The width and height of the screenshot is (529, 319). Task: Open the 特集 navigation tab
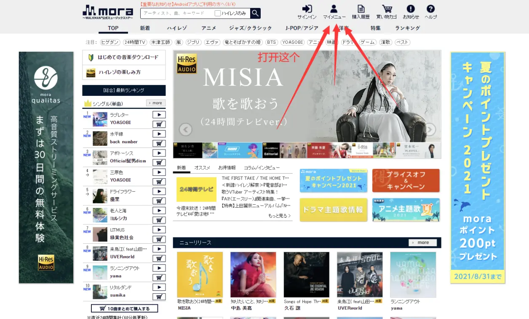(x=376, y=28)
